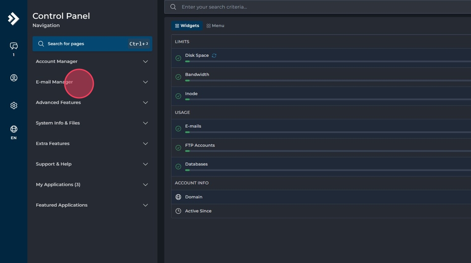Open the settings gear icon
Image resolution: width=471 pixels, height=263 pixels.
pyautogui.click(x=13, y=105)
